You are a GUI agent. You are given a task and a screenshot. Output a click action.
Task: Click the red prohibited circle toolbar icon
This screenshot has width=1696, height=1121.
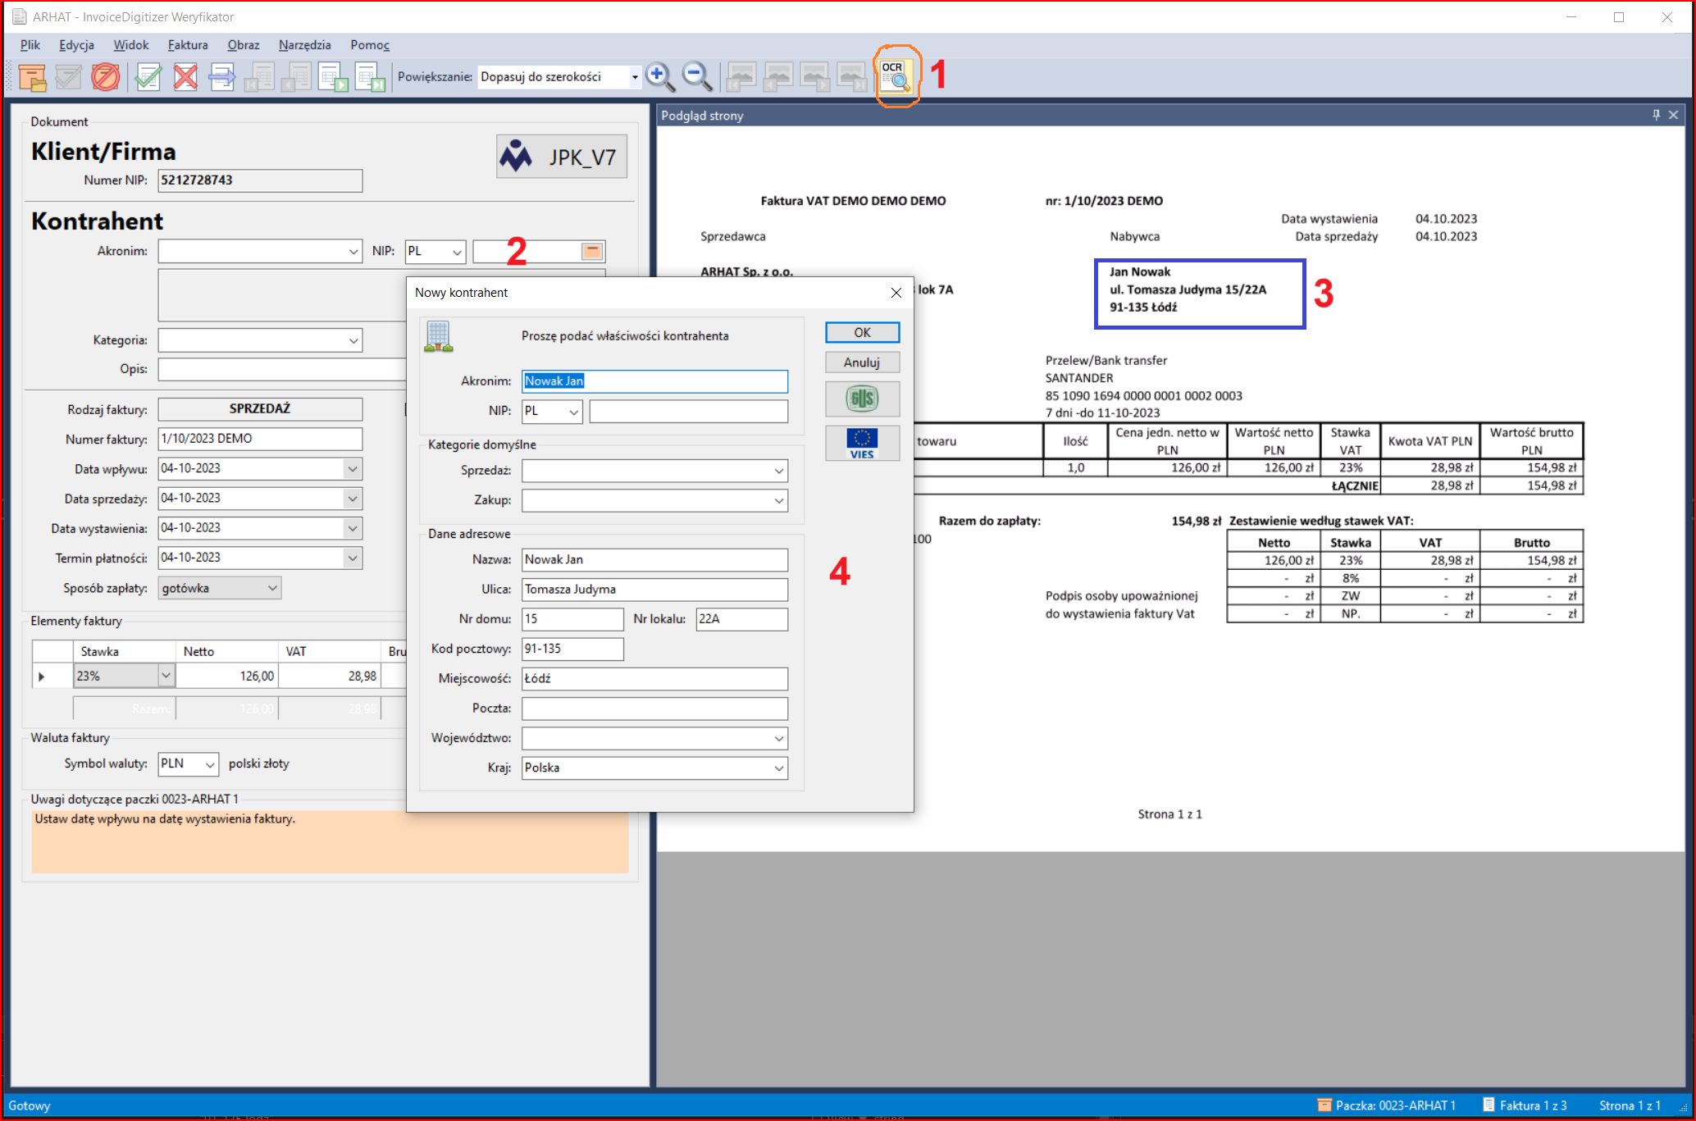[x=105, y=77]
